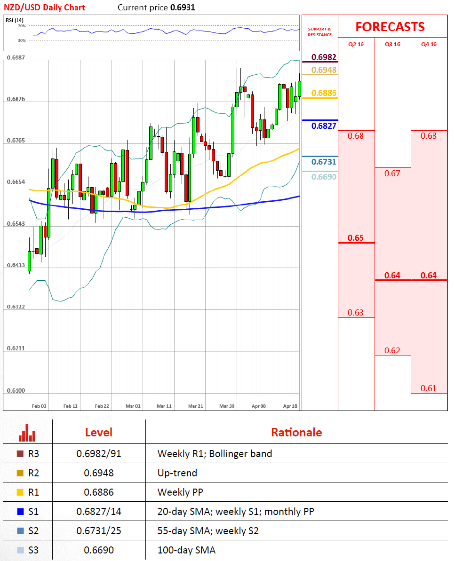Click the FORECASTS heading
This screenshot has height=561, width=455.
(x=390, y=27)
